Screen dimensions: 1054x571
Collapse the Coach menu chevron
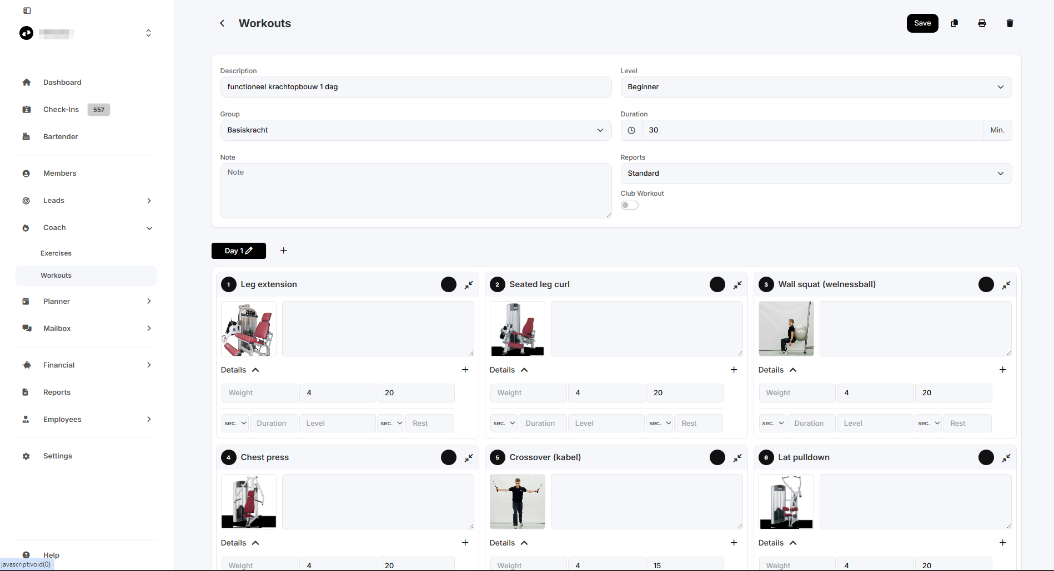149,228
